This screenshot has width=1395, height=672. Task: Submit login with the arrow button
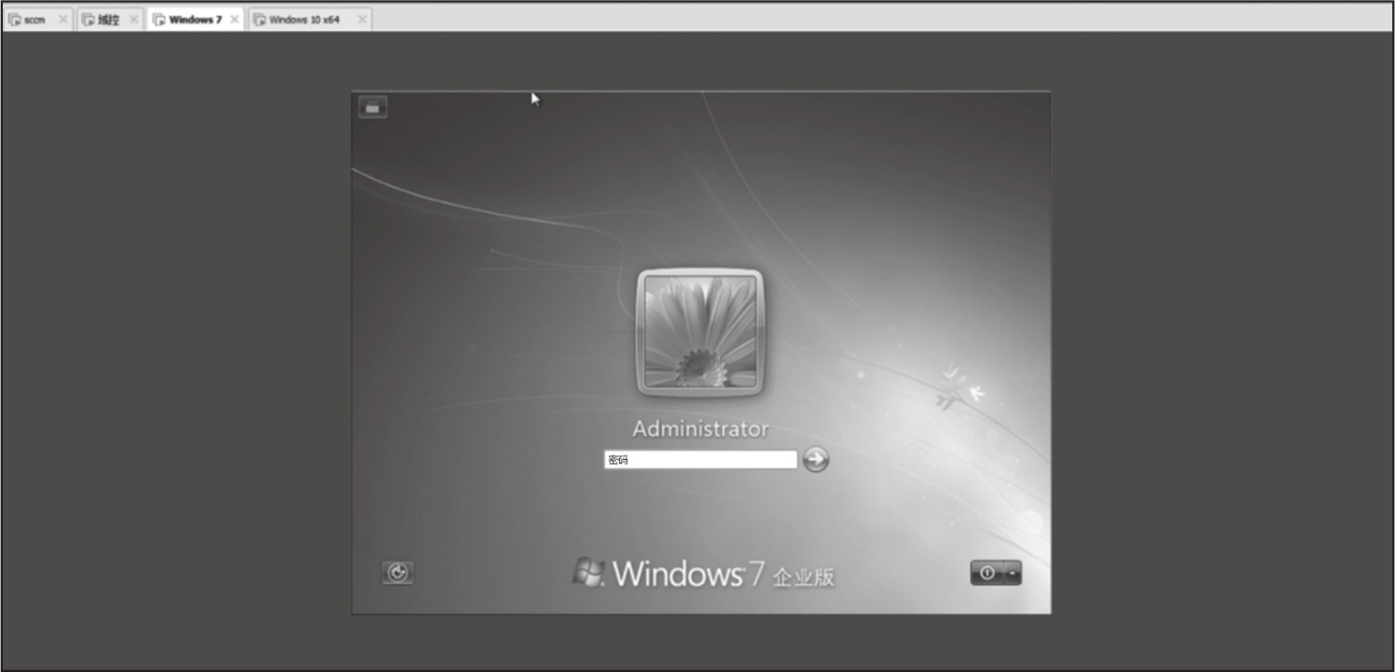(x=816, y=459)
